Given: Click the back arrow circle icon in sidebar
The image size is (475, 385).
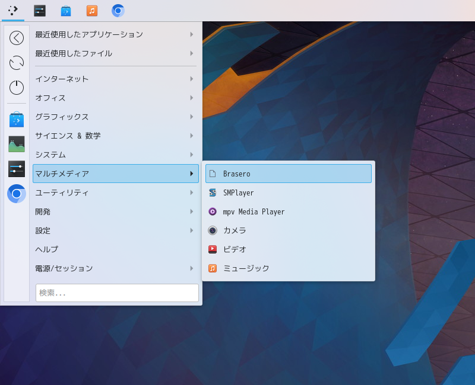Looking at the screenshot, I should (17, 38).
